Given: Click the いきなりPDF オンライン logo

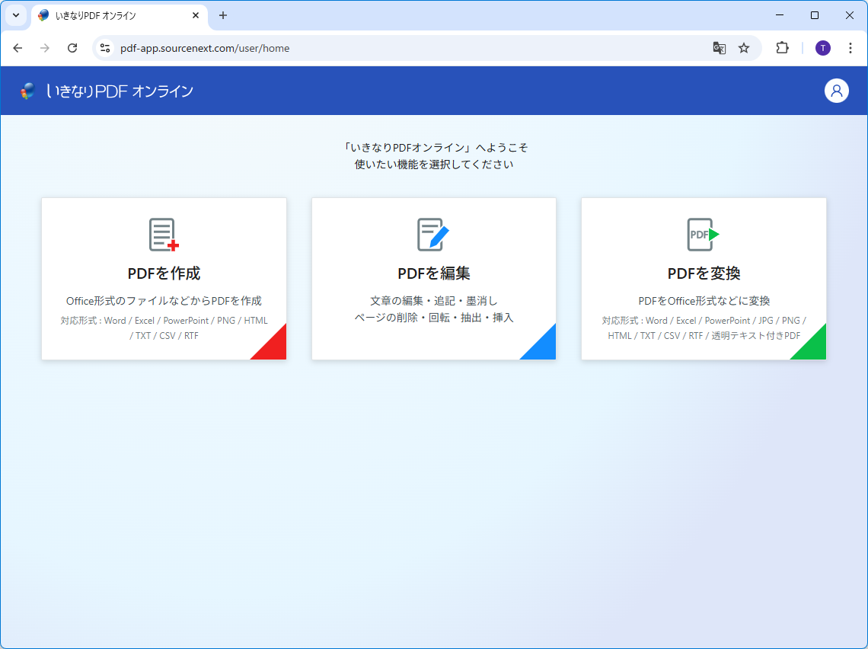Looking at the screenshot, I should coord(107,91).
